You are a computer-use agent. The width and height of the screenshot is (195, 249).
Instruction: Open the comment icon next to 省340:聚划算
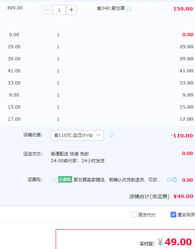point(129,10)
